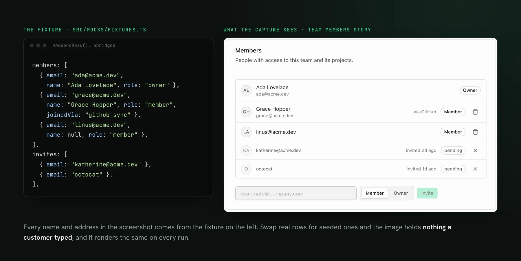Select the grace@acme.dev address under Grace Hopper
Viewport: 521px width, 261px height.
point(274,116)
